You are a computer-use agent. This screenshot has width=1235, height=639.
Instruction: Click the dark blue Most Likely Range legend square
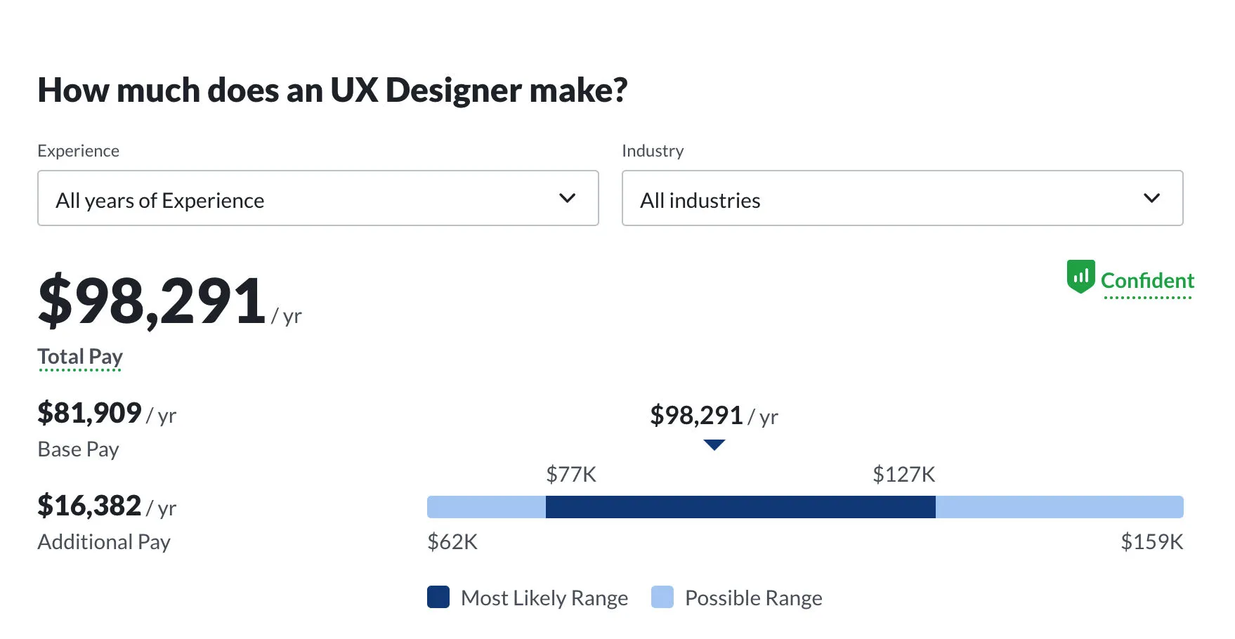click(x=438, y=598)
